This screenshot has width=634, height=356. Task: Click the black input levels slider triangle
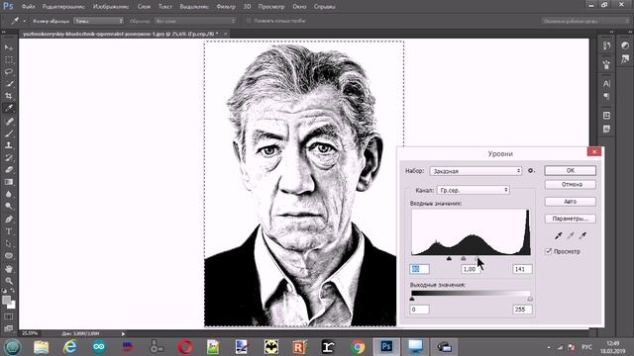click(x=449, y=258)
